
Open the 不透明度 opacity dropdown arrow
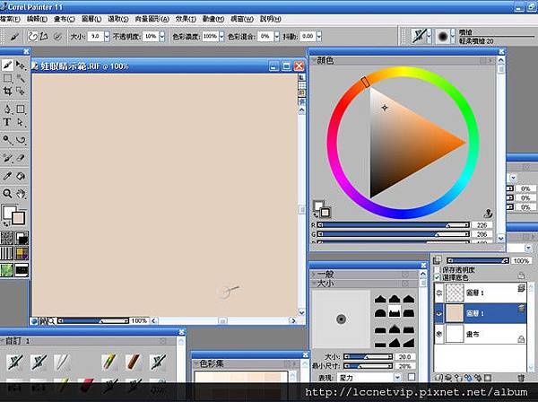[162, 36]
